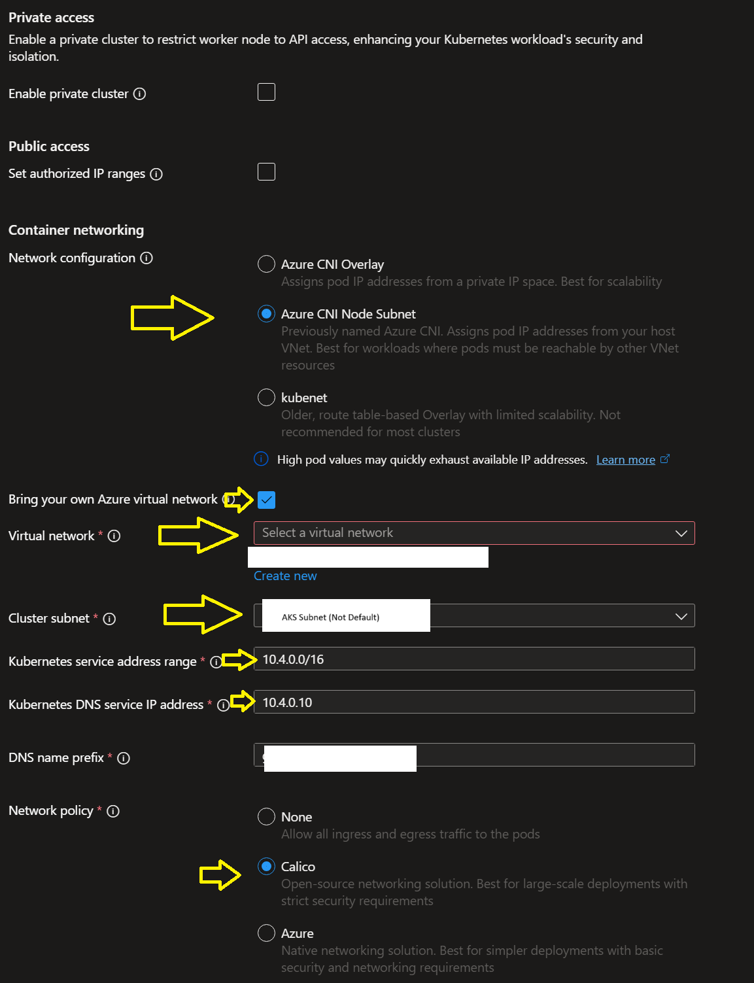Screen dimensions: 754x983
Task: Click info icon next to Virtual network label
Action: click(114, 536)
